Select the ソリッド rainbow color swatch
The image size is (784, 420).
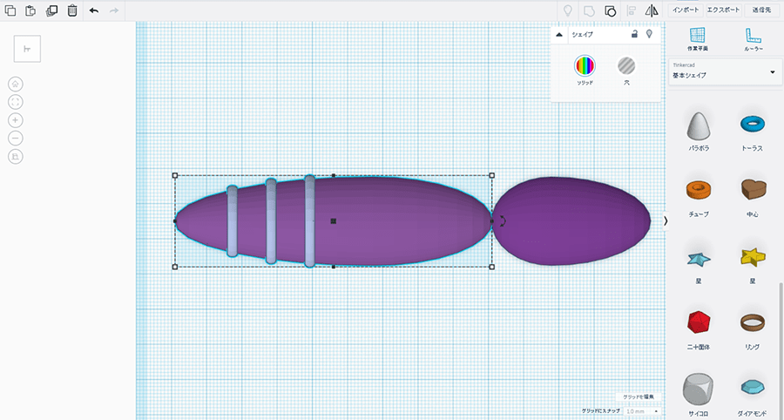click(585, 65)
